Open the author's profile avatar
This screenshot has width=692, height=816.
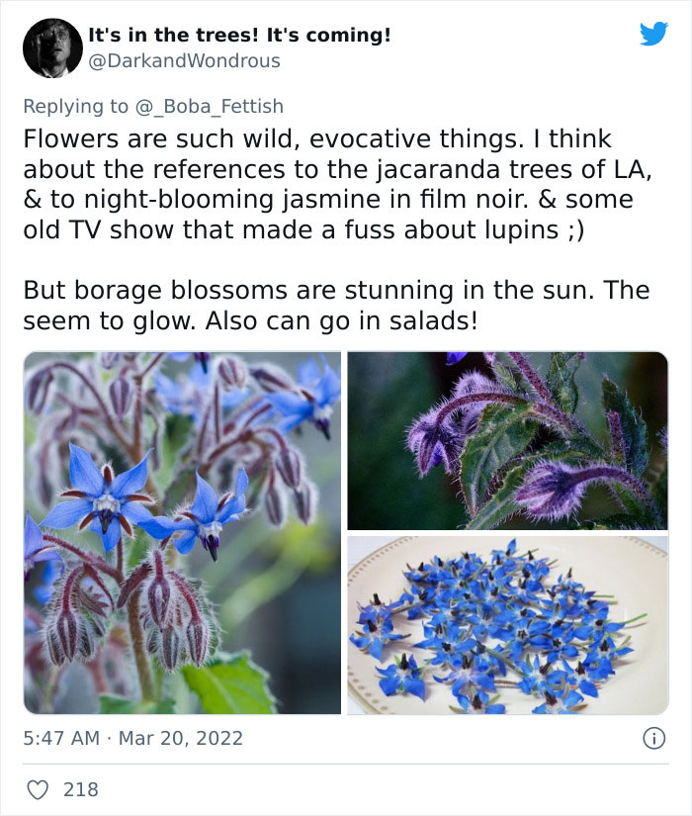pyautogui.click(x=52, y=47)
